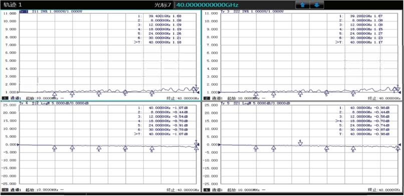Click the S12 reference level arrow at 0.000

tap(18, 144)
